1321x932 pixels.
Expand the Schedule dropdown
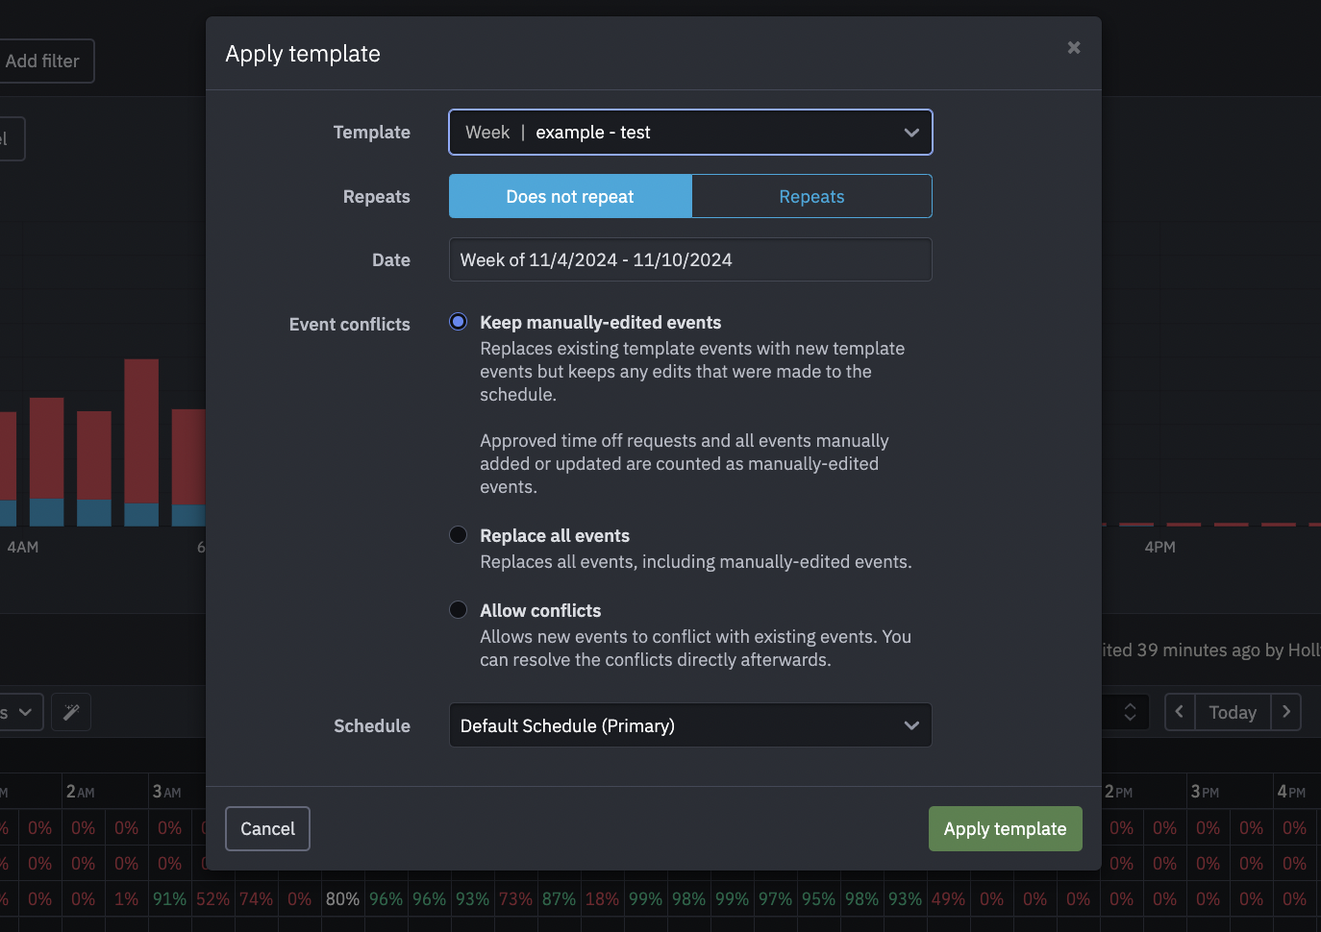pyautogui.click(x=690, y=725)
